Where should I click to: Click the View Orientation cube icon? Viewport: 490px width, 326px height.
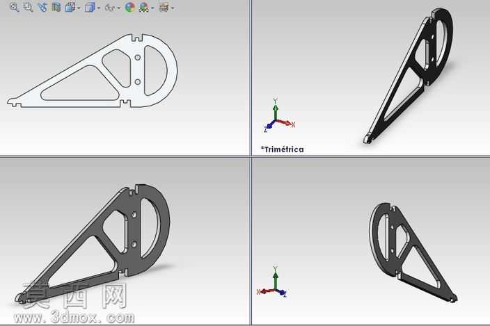(70, 7)
